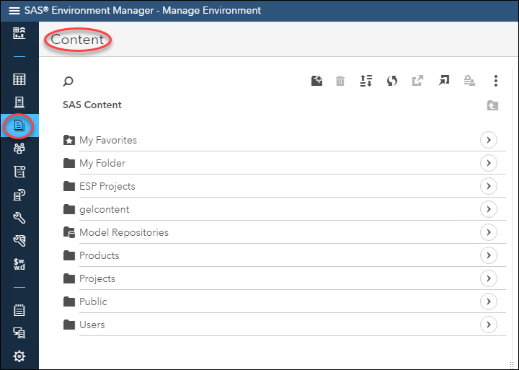The height and width of the screenshot is (370, 519).
Task: Click the Edit authorization lock-user icon
Action: tap(469, 81)
